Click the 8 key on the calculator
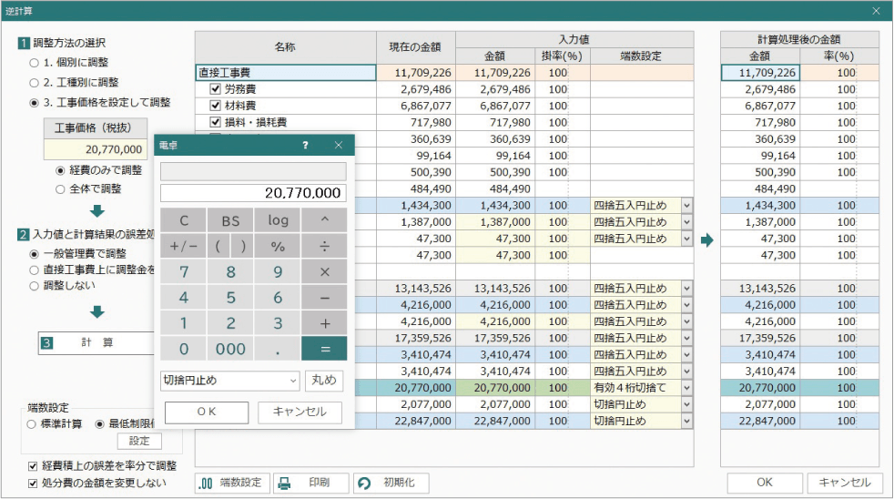894x499 pixels. point(230,272)
